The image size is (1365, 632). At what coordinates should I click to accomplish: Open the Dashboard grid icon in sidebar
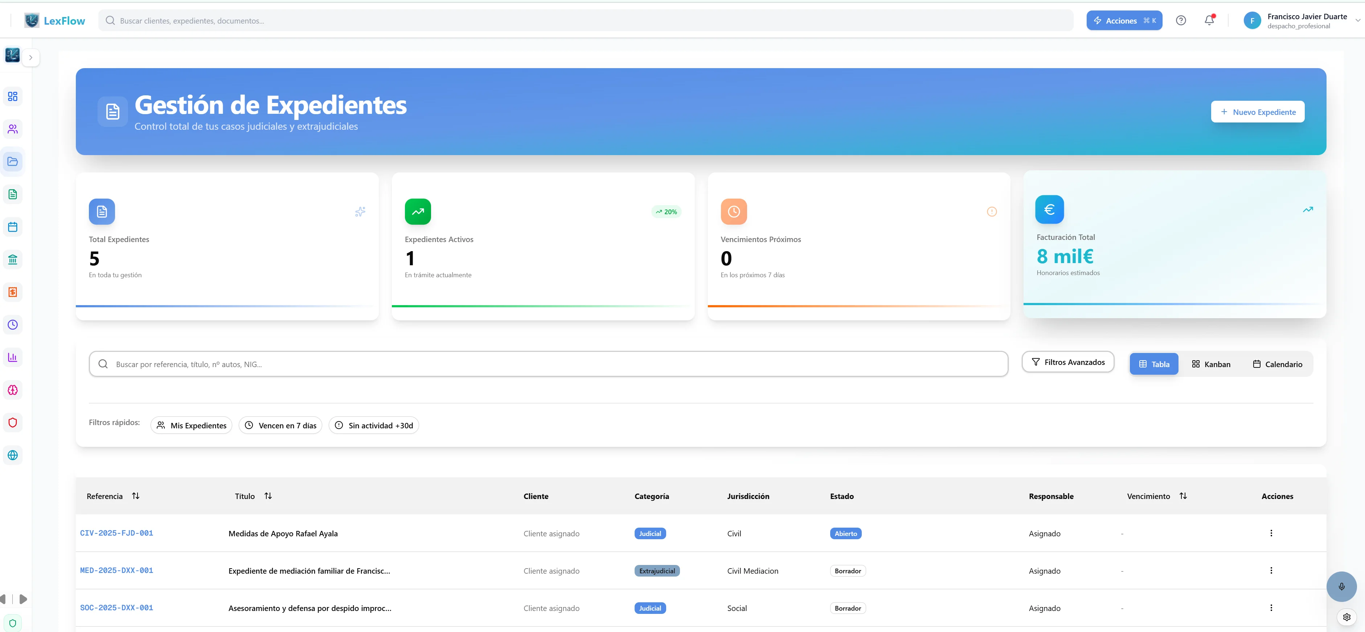[x=13, y=96]
